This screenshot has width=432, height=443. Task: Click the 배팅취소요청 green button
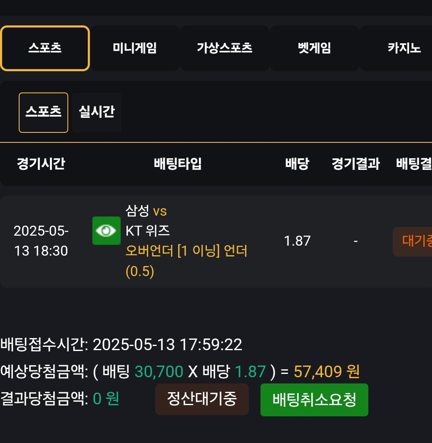tap(314, 400)
